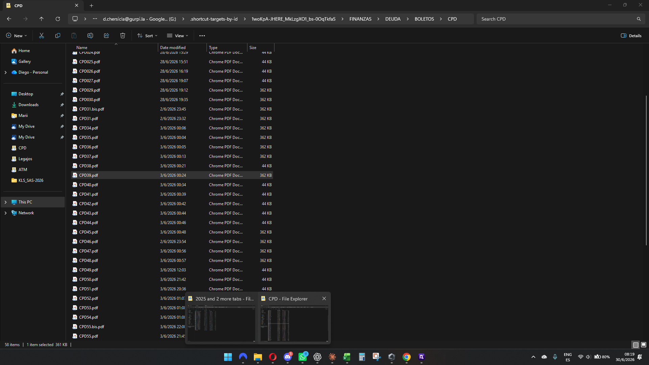
Task: Open the View dropdown menu
Action: point(177,35)
